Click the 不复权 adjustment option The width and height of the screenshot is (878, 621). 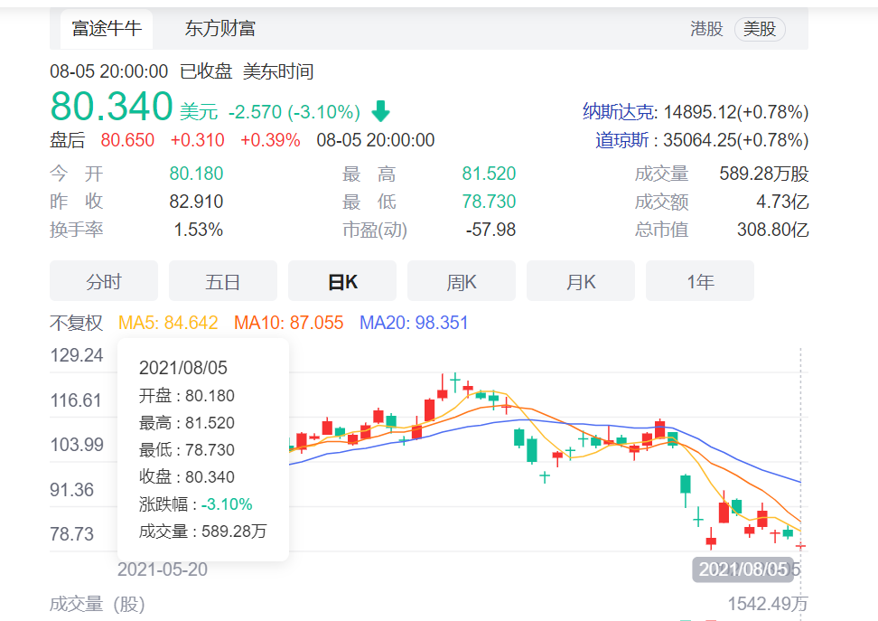click(76, 323)
